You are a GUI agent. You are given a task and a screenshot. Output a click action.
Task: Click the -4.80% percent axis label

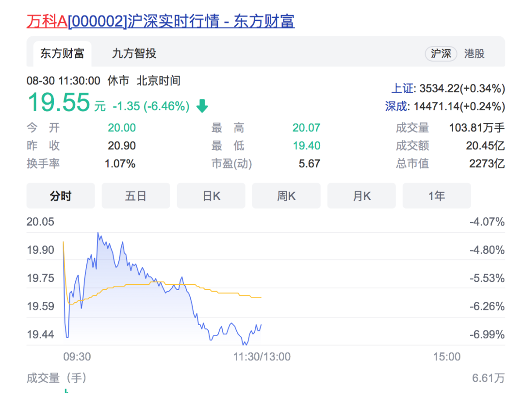point(487,250)
